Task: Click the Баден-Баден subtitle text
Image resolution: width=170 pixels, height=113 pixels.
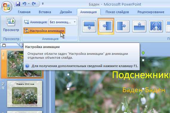Action: [x=144, y=90]
